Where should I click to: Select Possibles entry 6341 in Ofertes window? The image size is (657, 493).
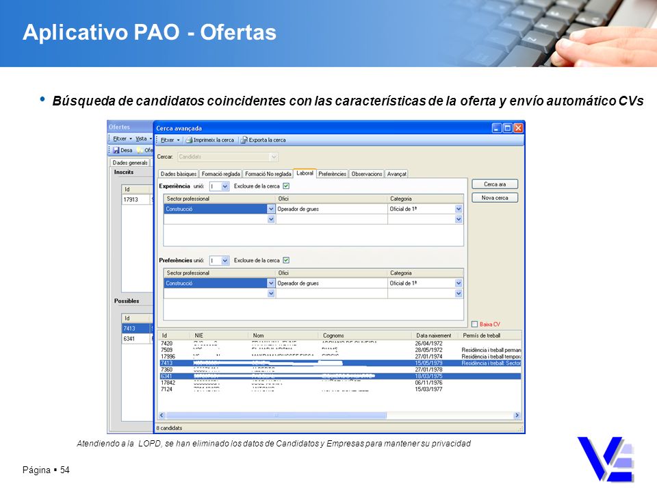click(x=137, y=339)
